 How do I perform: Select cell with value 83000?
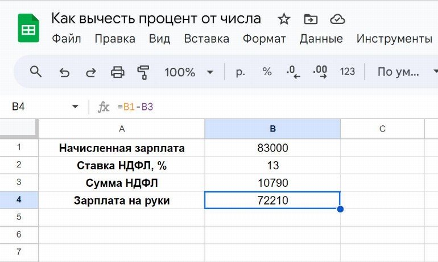click(272, 148)
